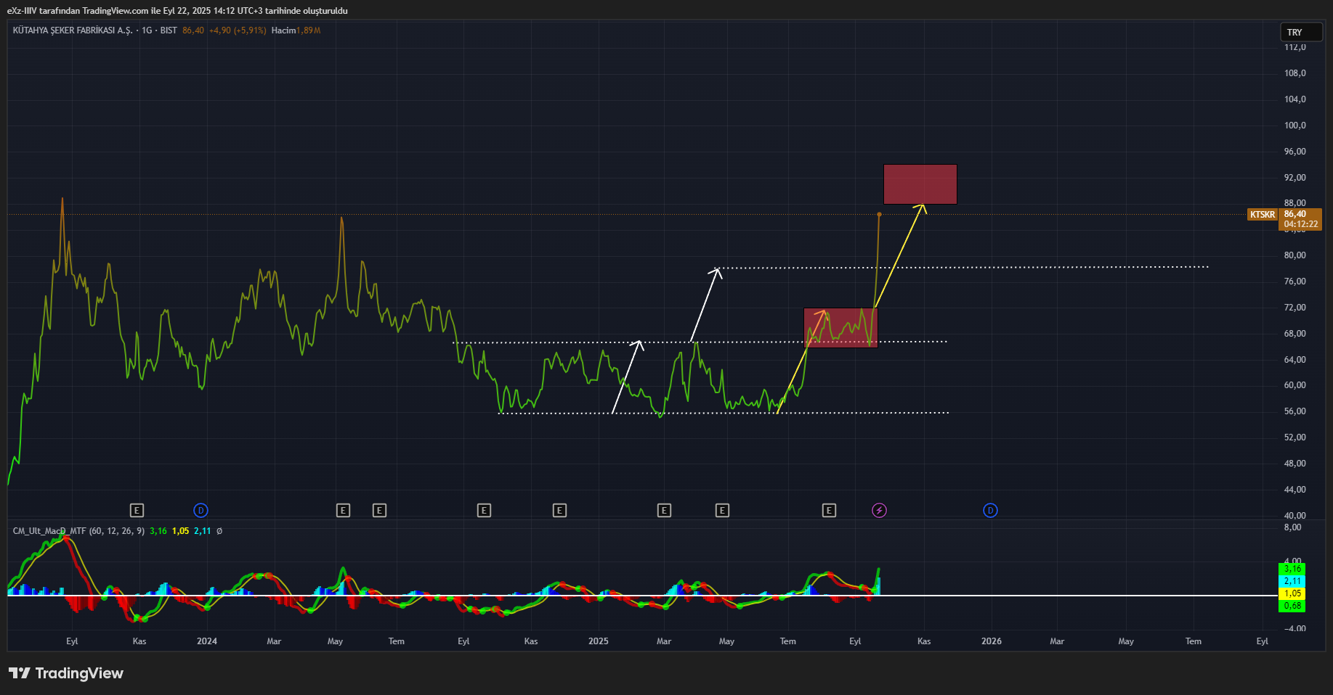This screenshot has width=1333, height=695.
Task: Click the BIST exchange label
Action: [x=169, y=30]
